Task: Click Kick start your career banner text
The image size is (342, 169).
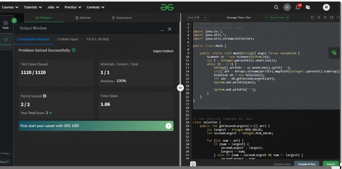Action: pos(50,126)
